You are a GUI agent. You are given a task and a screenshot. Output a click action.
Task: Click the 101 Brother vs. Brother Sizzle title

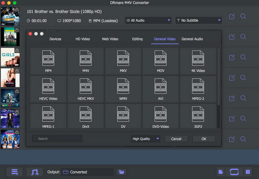64,12
